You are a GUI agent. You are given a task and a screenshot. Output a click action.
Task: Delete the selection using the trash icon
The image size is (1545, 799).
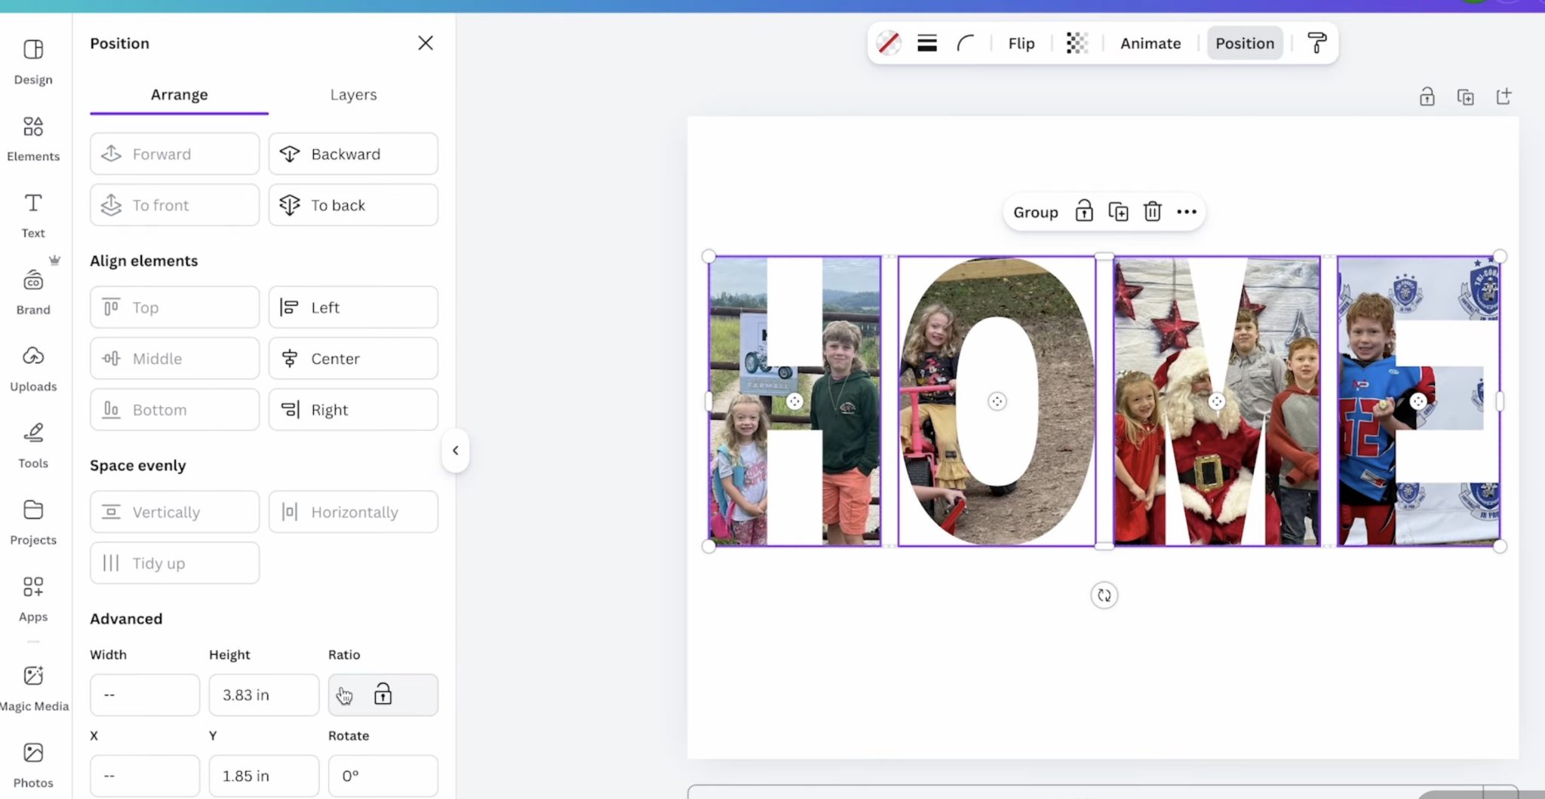pos(1152,212)
